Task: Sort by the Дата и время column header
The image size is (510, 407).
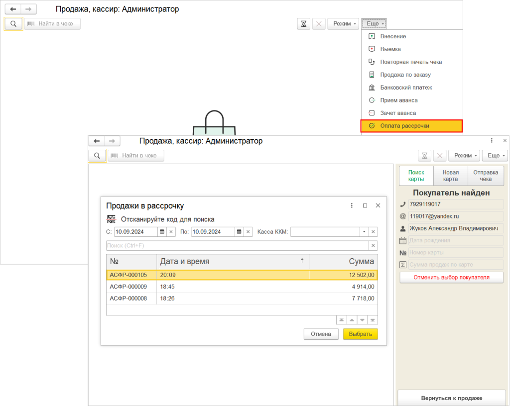Action: [232, 261]
